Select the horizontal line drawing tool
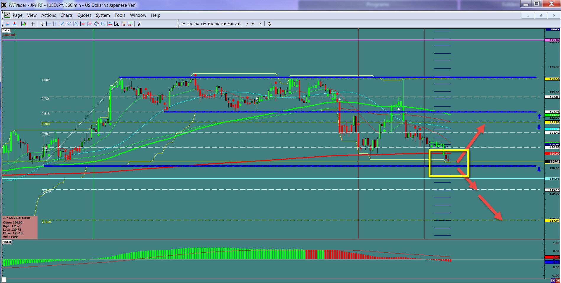Image resolution: width=561 pixels, height=283 pixels. [49, 24]
